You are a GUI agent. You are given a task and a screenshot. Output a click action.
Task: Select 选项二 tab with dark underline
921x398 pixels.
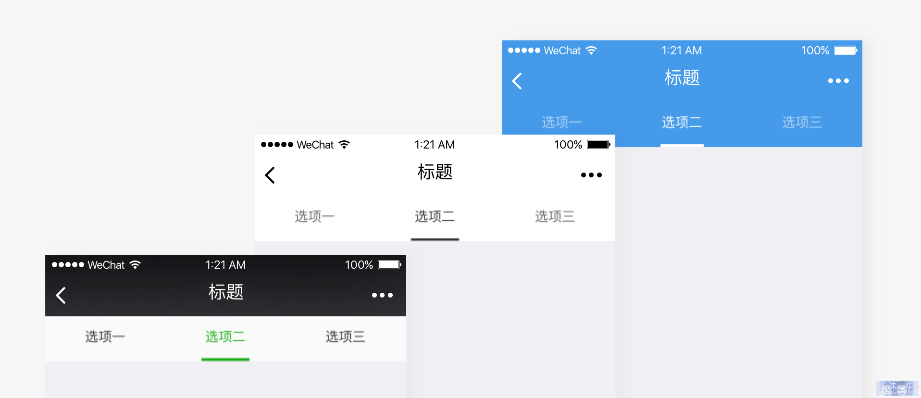[x=435, y=216]
